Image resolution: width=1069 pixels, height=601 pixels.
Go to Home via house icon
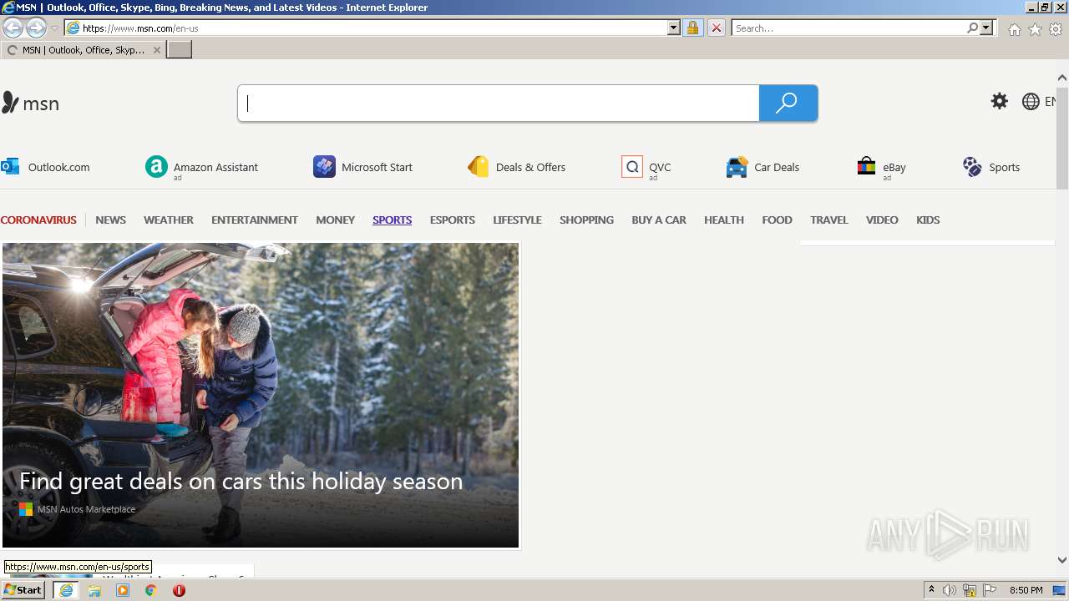tap(1014, 29)
